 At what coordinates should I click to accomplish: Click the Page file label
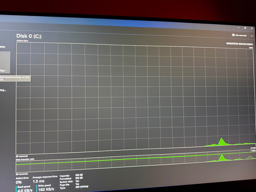coord(65,185)
